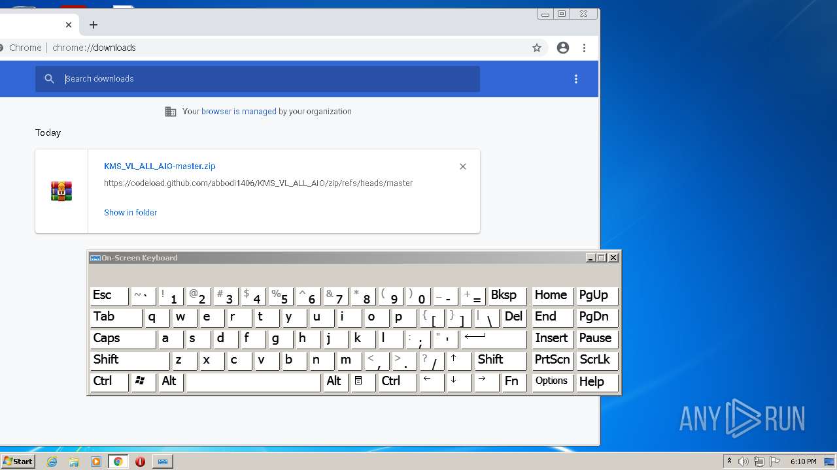Image resolution: width=837 pixels, height=470 pixels.
Task: Show hidden tray icons arrow
Action: 729,462
